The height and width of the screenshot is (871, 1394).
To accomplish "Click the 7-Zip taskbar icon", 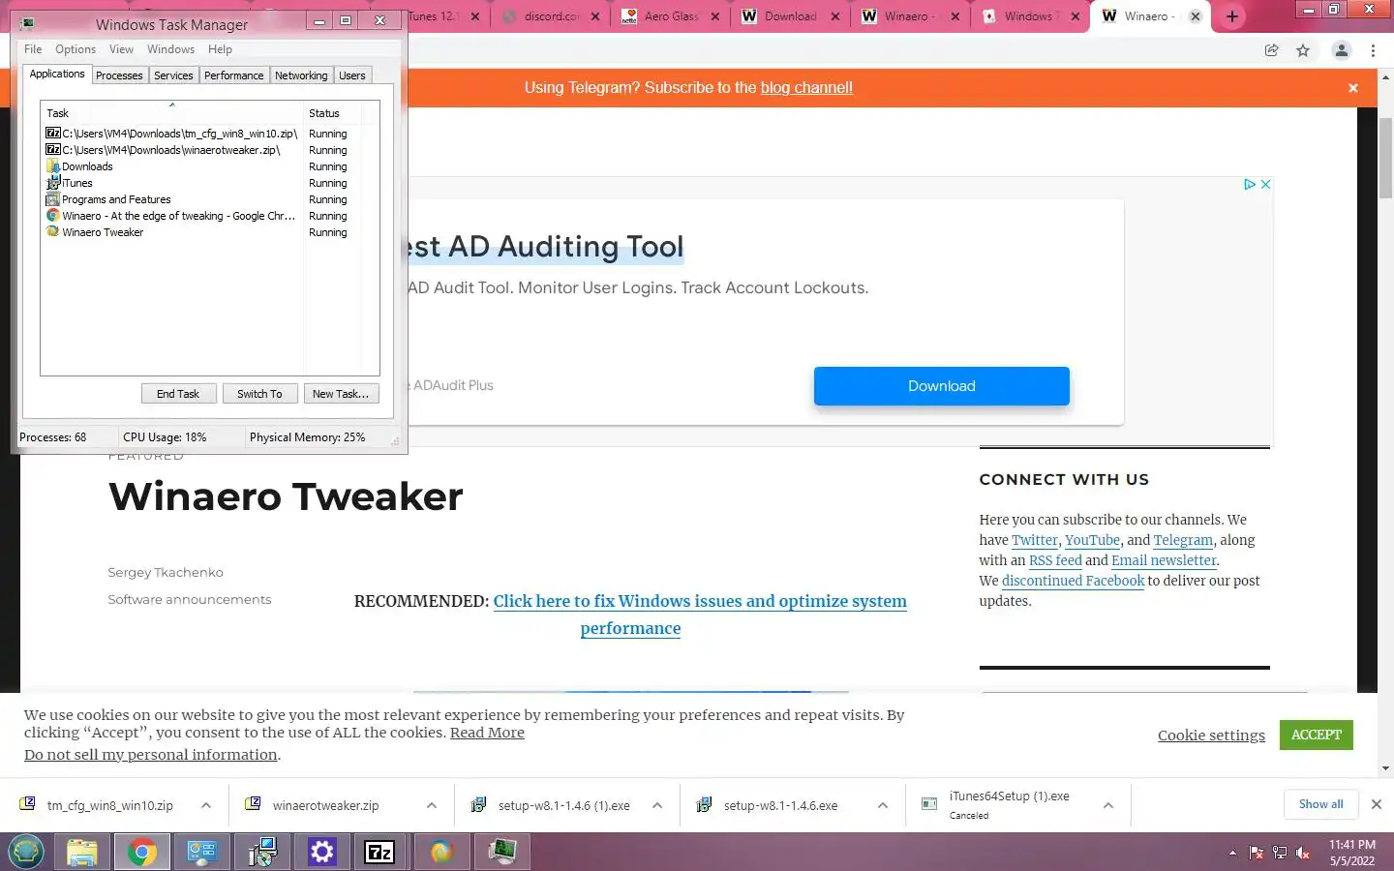I will click(379, 852).
